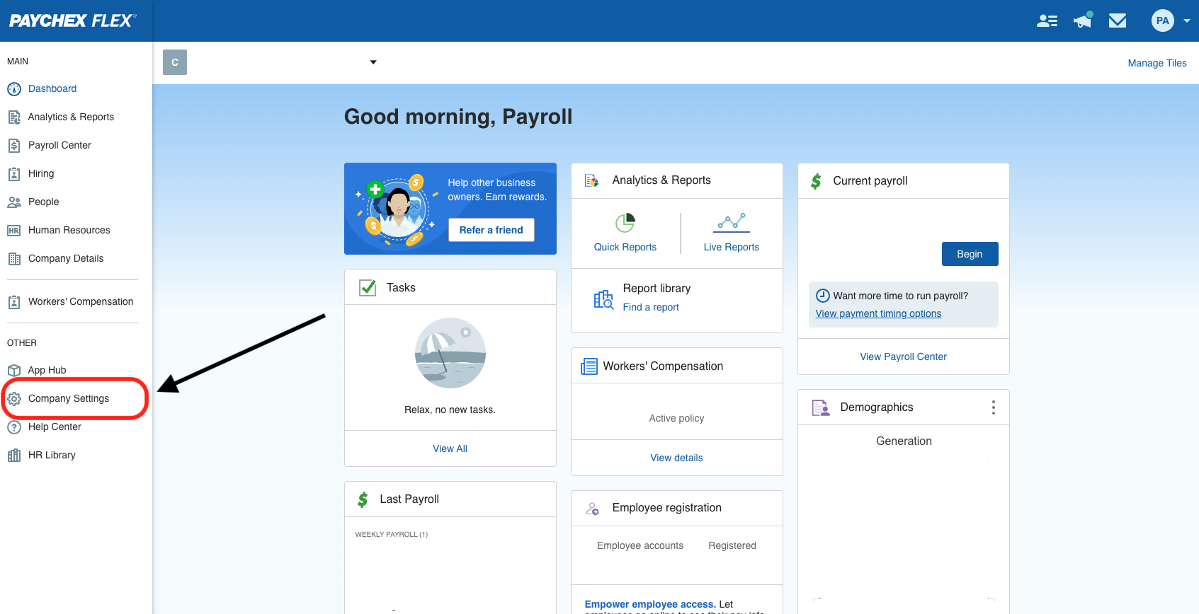Click the Report library icon

pyautogui.click(x=603, y=299)
